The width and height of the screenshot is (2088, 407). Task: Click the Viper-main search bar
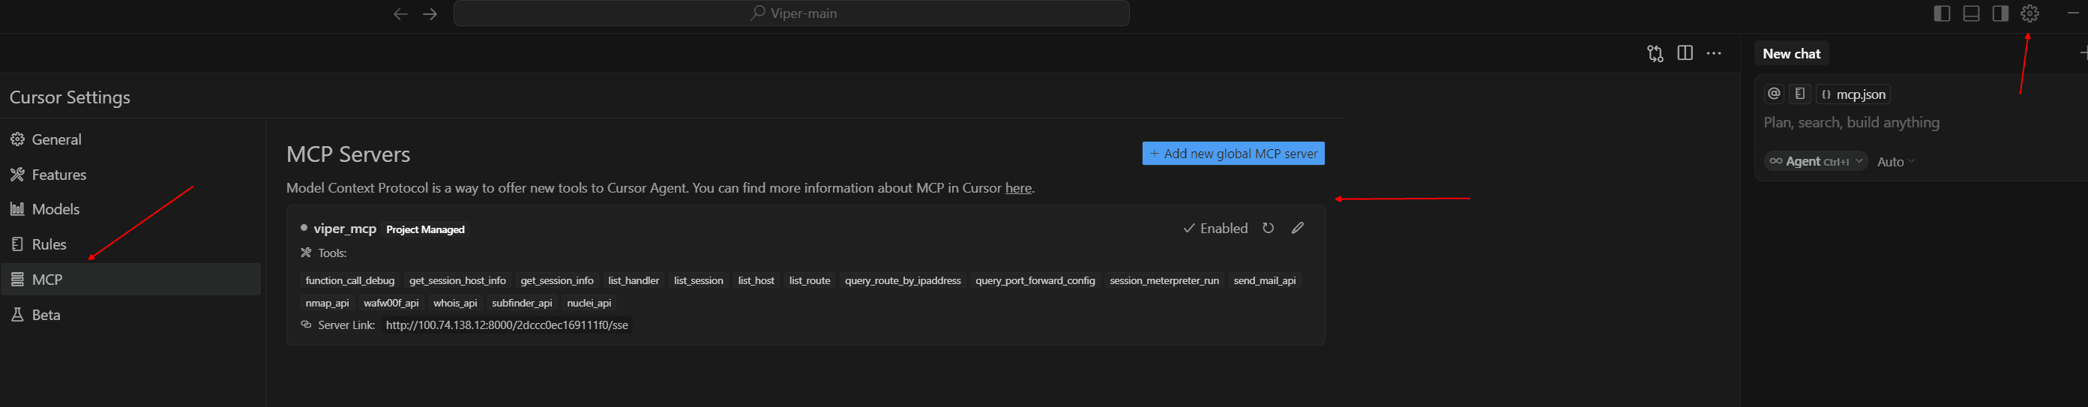(x=791, y=13)
